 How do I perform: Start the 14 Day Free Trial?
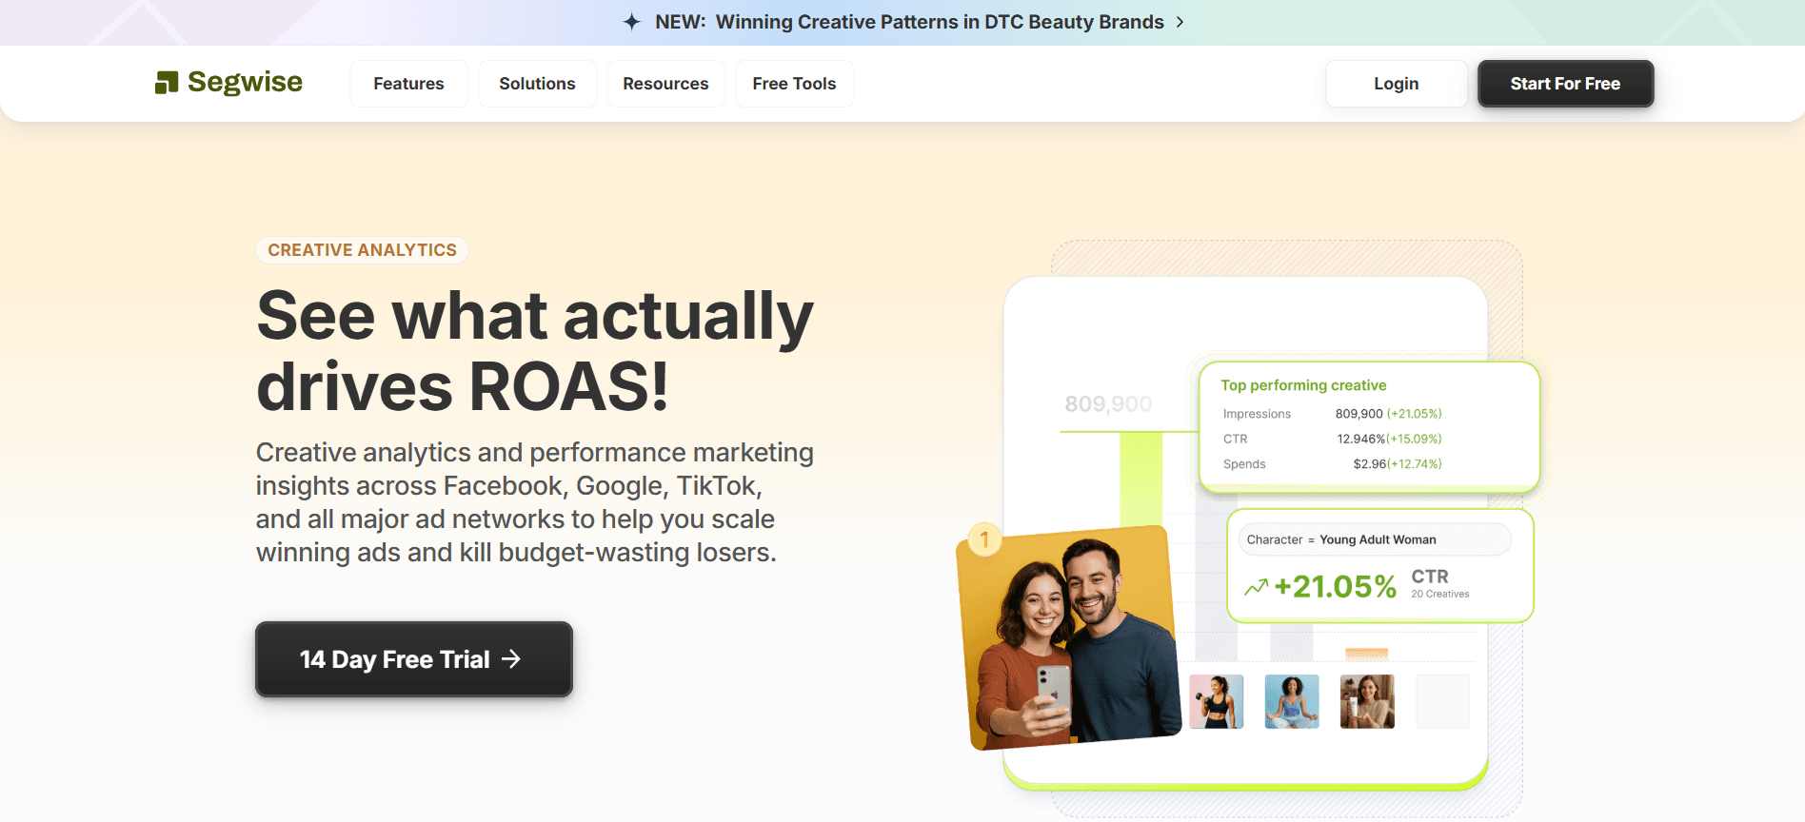(413, 659)
